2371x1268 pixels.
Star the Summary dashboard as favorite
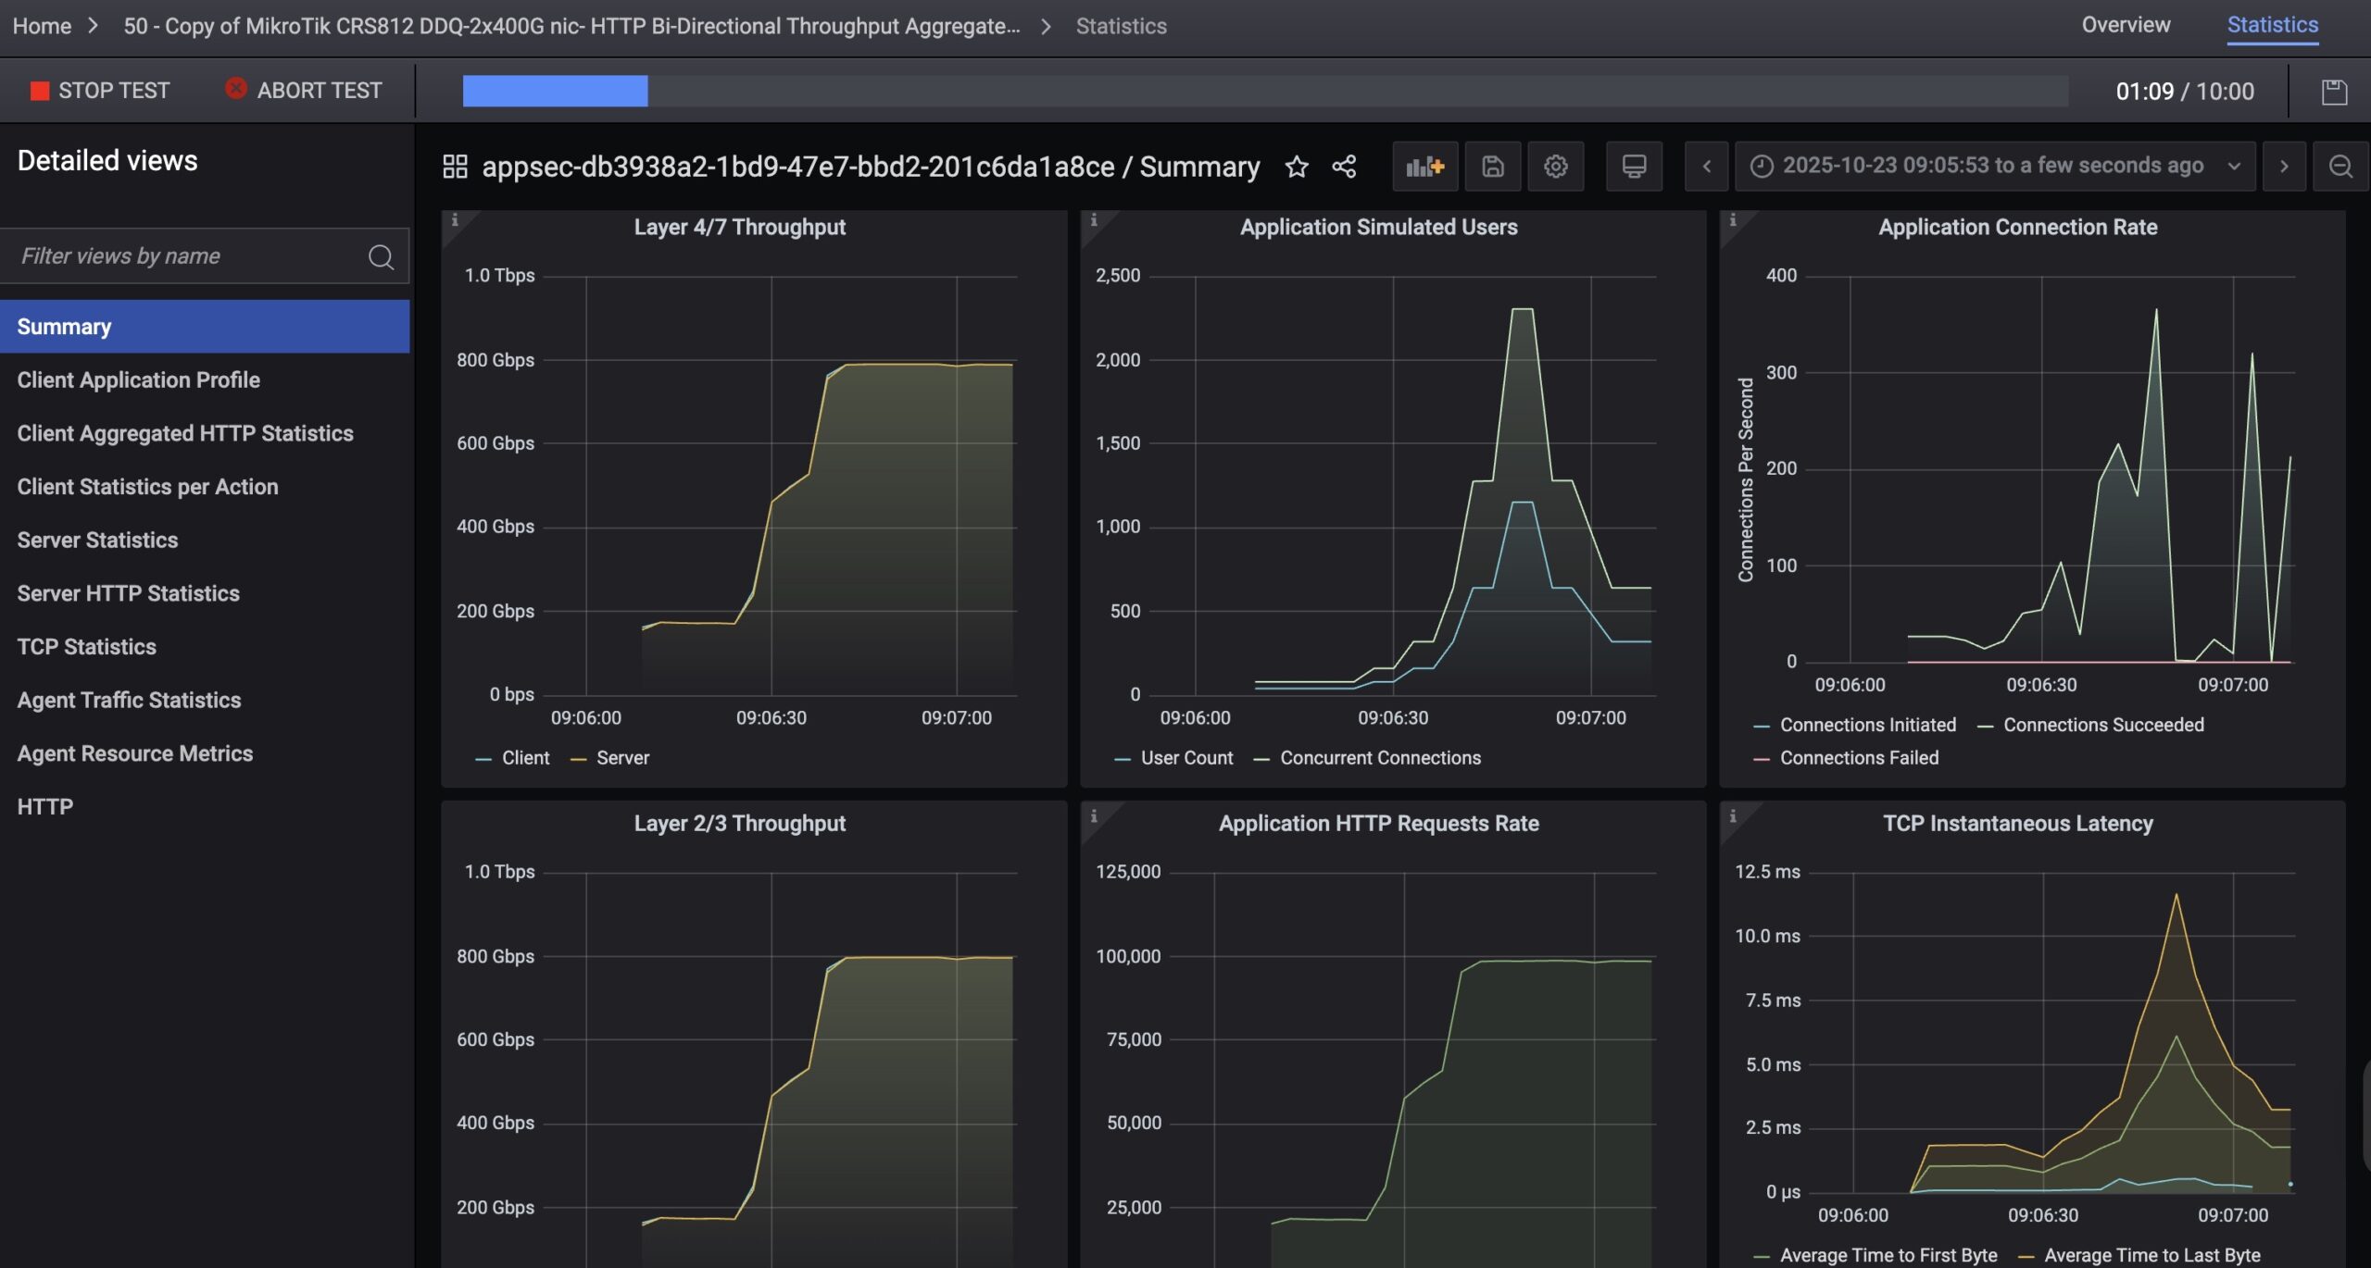pos(1297,167)
